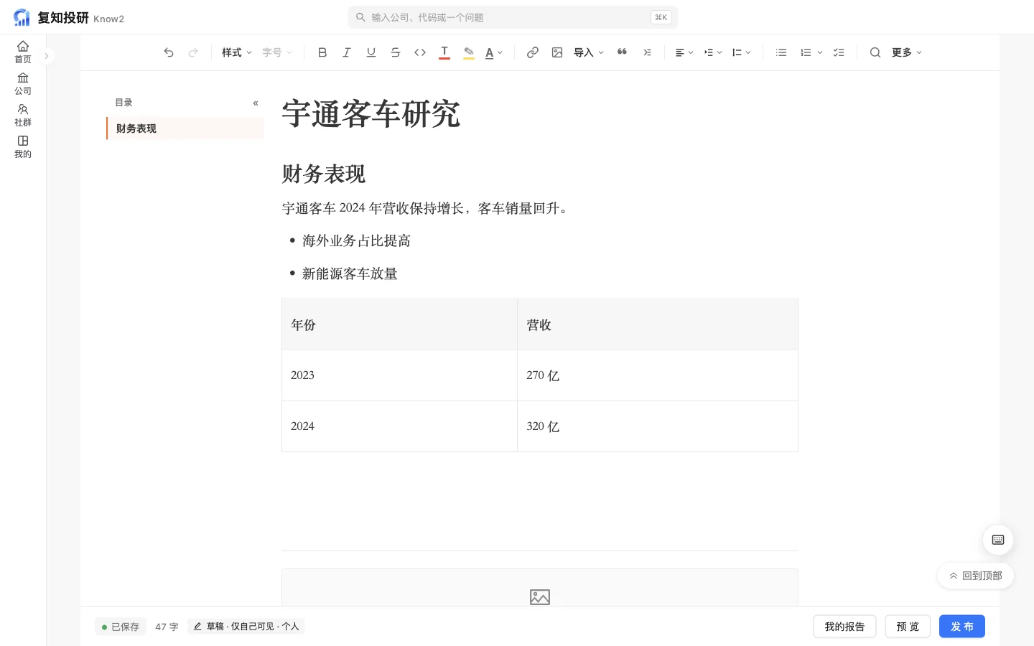Viewport: 1034px width, 646px height.
Task: Open the 导入 import dropdown
Action: (589, 52)
